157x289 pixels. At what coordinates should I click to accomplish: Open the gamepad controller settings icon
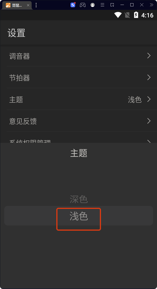pyautogui.click(x=82, y=5)
